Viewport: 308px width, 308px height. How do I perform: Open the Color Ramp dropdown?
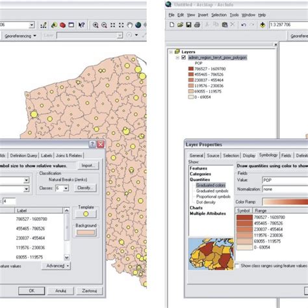click(x=285, y=202)
